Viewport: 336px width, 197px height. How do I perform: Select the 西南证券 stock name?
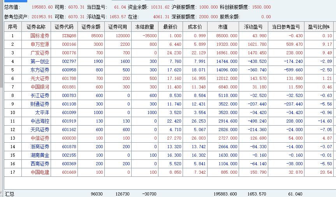coord(40,164)
